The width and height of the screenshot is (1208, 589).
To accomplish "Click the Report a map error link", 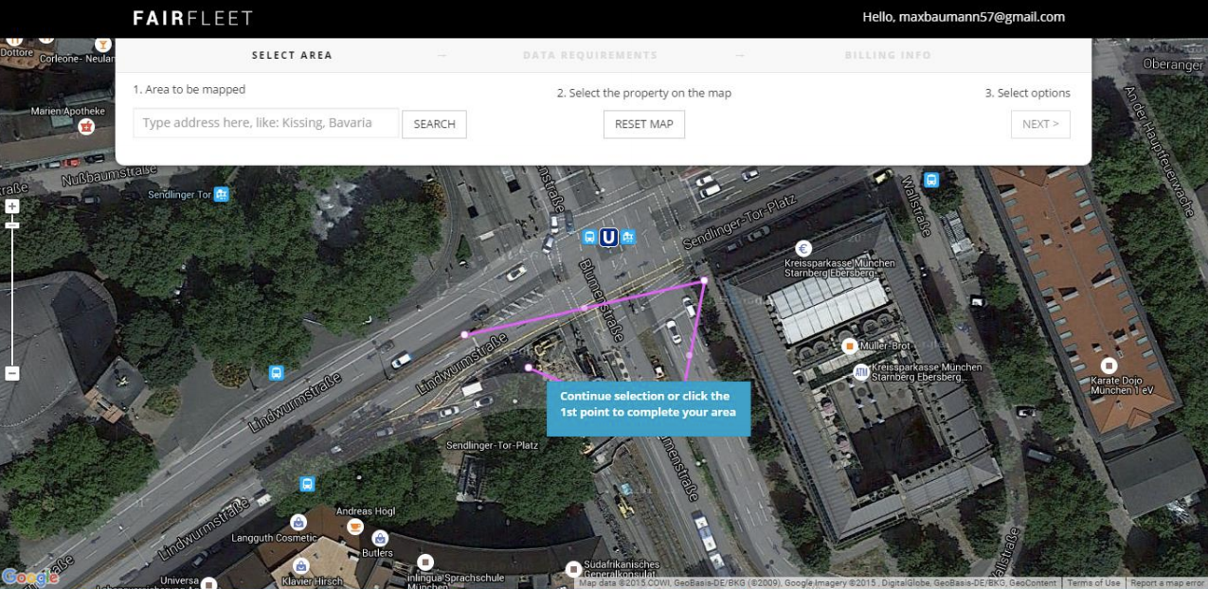I will tap(1167, 583).
